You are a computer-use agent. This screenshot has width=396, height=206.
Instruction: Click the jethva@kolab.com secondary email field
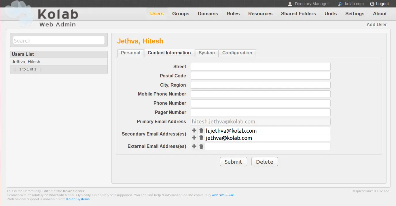(267, 138)
